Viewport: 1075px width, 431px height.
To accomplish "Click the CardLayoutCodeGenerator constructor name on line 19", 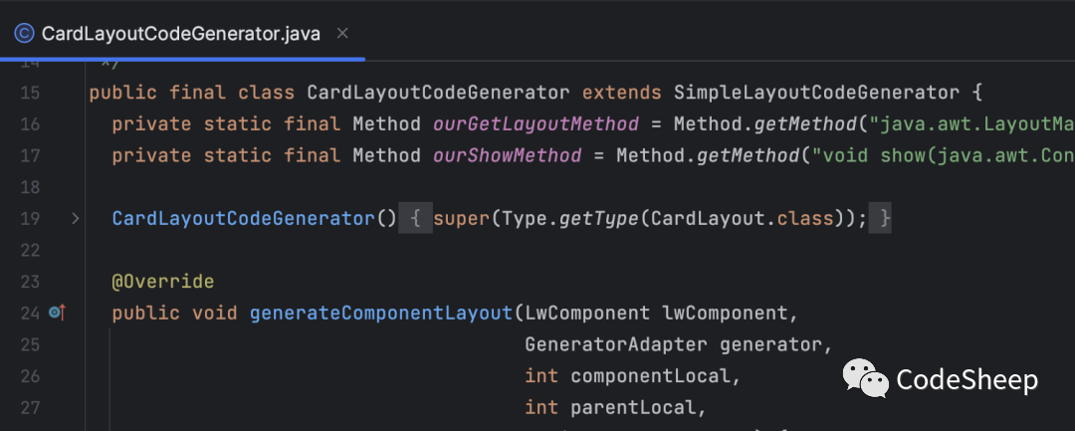I will pos(244,219).
